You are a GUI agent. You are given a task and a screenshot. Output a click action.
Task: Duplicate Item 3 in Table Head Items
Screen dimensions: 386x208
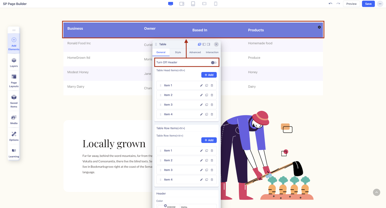point(207,105)
